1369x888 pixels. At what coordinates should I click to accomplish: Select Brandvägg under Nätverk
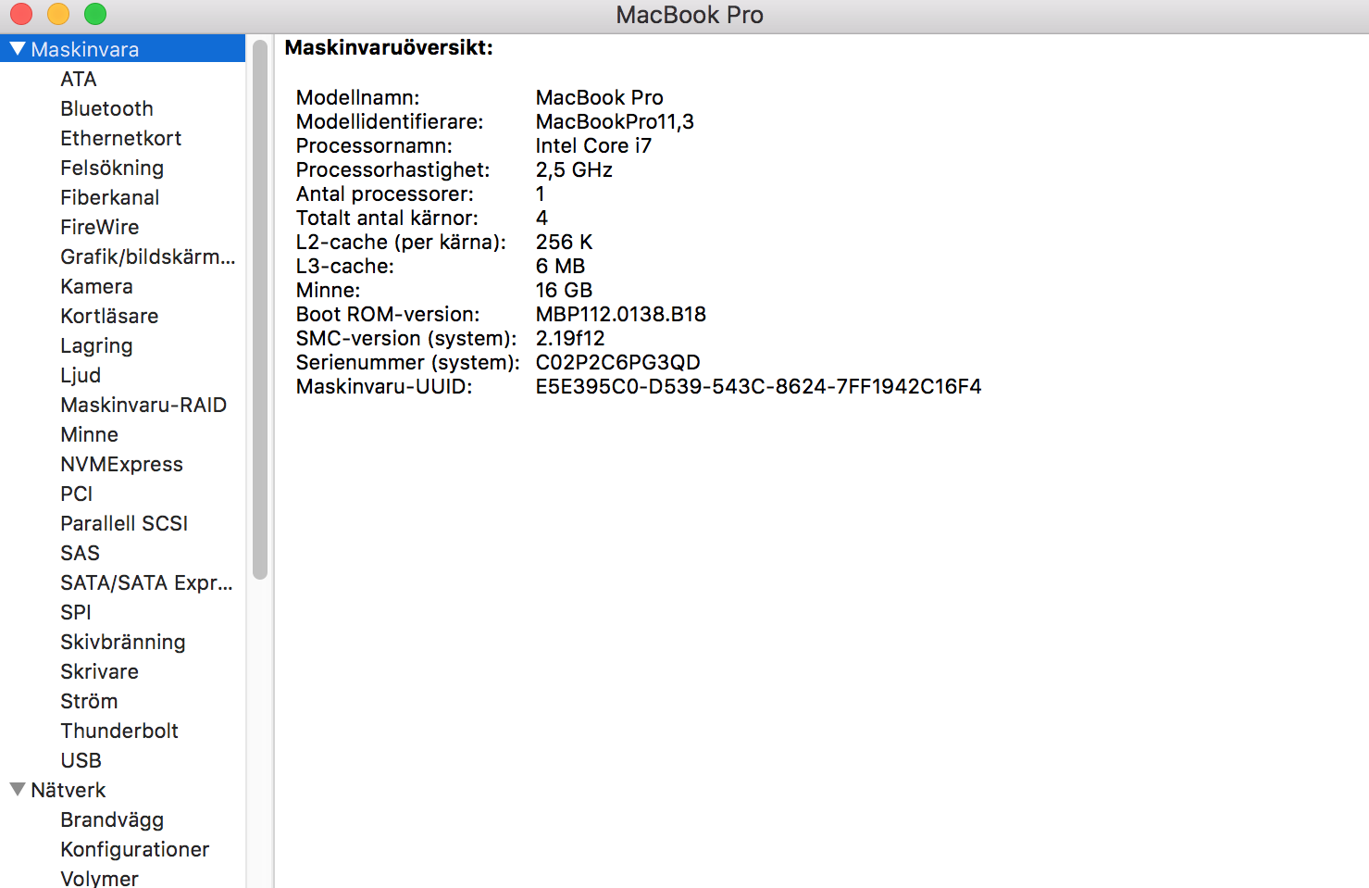[x=112, y=819]
